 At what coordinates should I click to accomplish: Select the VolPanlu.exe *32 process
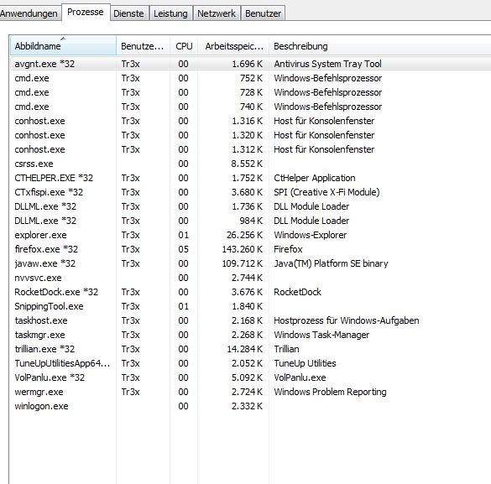coord(250,377)
